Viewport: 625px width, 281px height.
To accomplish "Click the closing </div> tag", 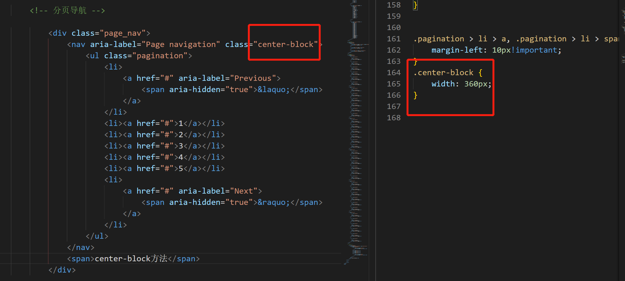I will click(x=62, y=270).
